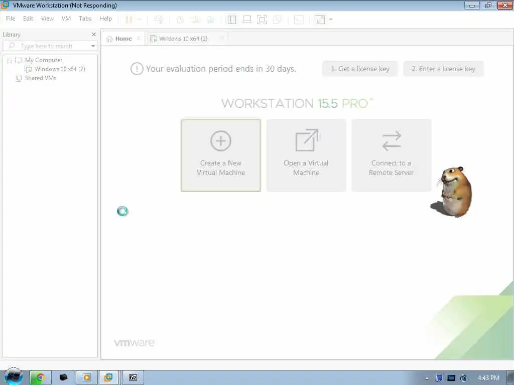
Task: Open the VM menu
Action: pyautogui.click(x=66, y=19)
